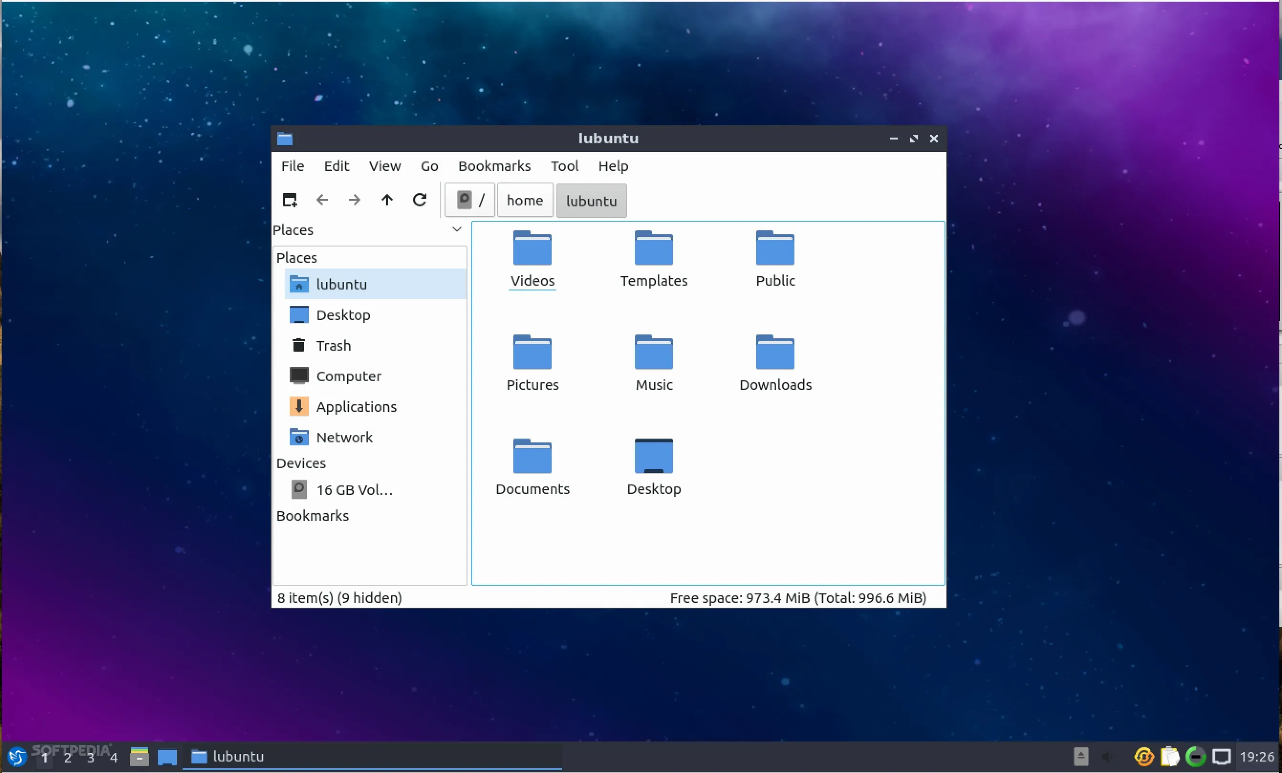Open the Tool menu
The width and height of the screenshot is (1282, 773).
pyautogui.click(x=565, y=166)
